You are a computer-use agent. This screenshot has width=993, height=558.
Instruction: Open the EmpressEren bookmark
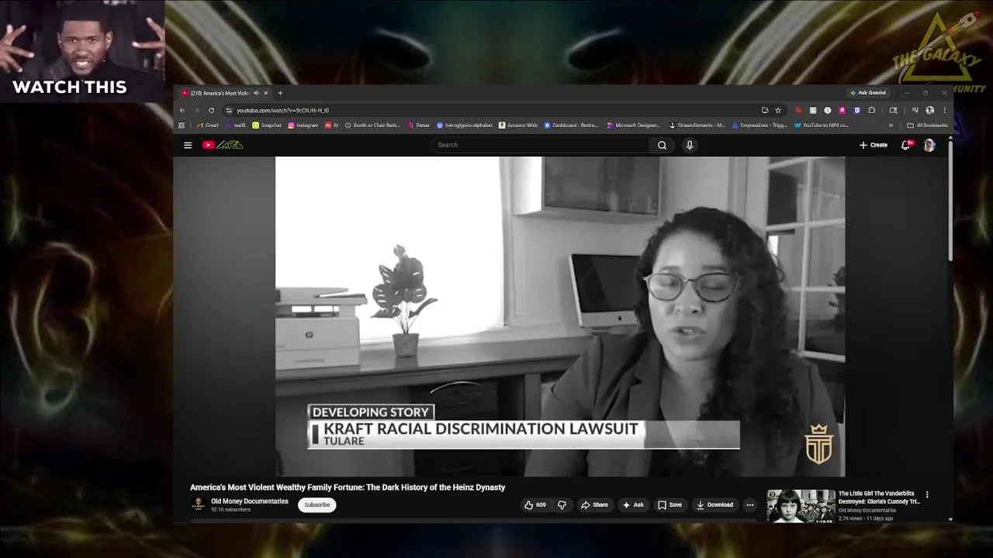point(759,126)
